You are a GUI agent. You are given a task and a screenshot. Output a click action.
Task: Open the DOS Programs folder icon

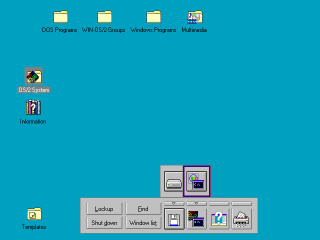coord(60,16)
